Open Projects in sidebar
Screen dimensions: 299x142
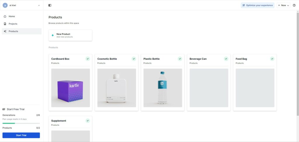pos(22,24)
